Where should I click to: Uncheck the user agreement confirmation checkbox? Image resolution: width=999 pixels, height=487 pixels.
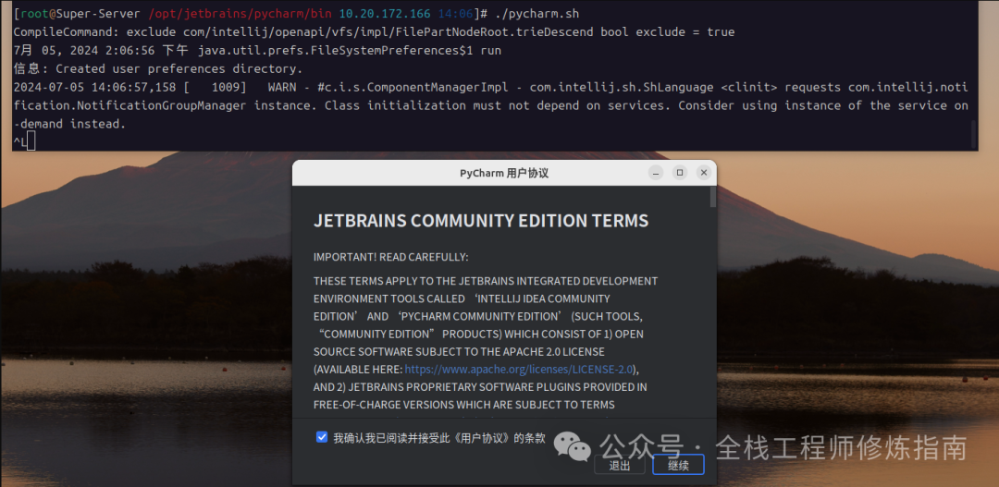coord(322,437)
